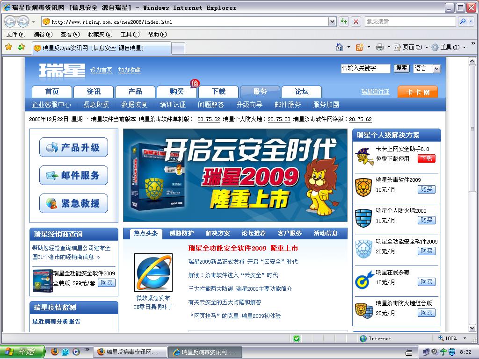Screen dimensions: 479x359
Task: Click the 瑞星全功能安全软件2009 icon
Action: 363,249
